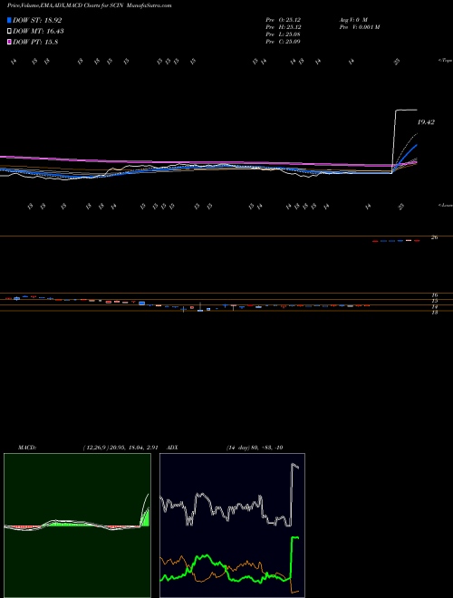Click the 13 price axis label

pos(434,312)
